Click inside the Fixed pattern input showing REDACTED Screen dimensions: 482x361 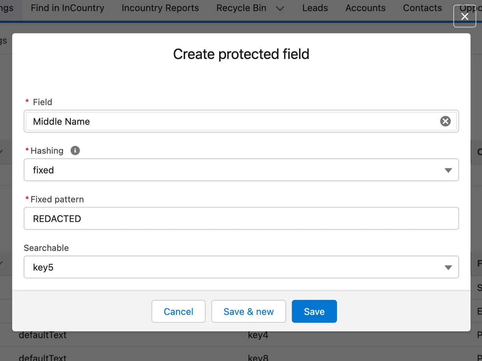241,218
